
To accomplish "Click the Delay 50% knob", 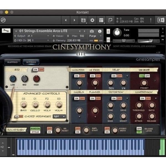I will point(111,83).
